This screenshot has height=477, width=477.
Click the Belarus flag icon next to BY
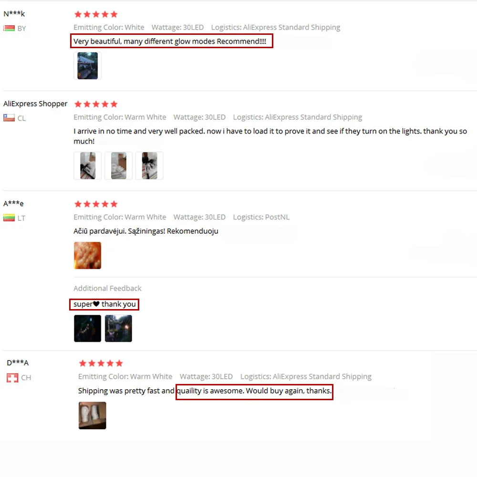(9, 28)
